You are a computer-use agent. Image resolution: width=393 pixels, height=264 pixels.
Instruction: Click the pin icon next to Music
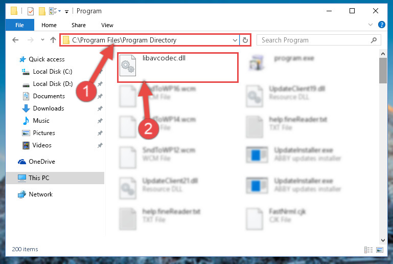point(100,121)
